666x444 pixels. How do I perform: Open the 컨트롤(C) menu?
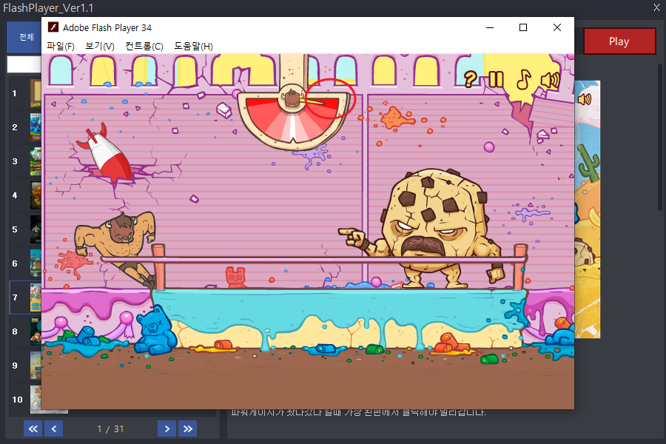tap(144, 46)
